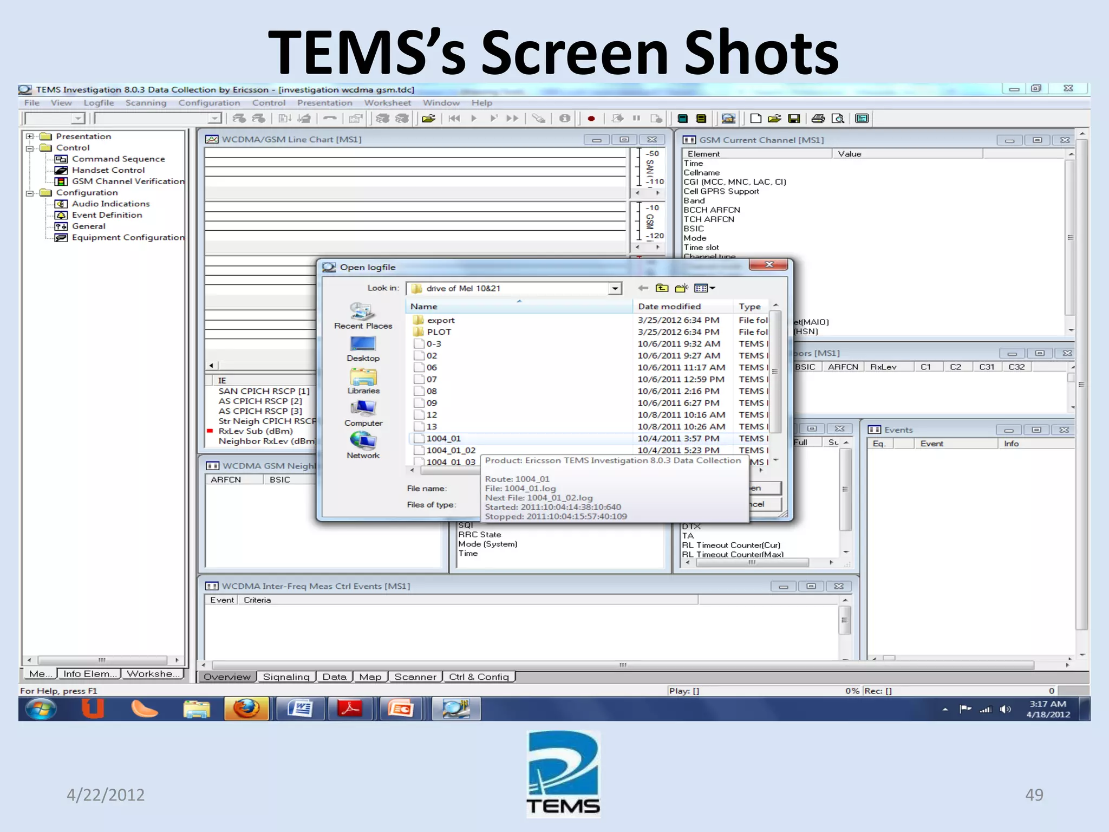Select Event Definition tree item
The height and width of the screenshot is (832, 1109).
click(107, 215)
